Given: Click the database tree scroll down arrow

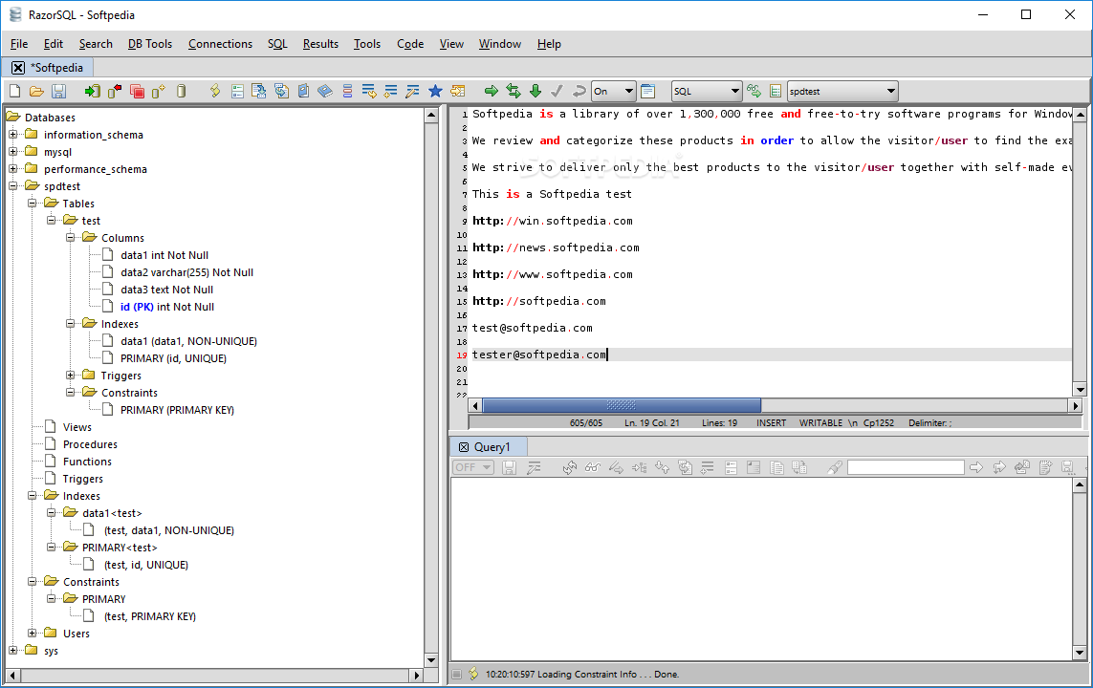Looking at the screenshot, I should pos(430,660).
